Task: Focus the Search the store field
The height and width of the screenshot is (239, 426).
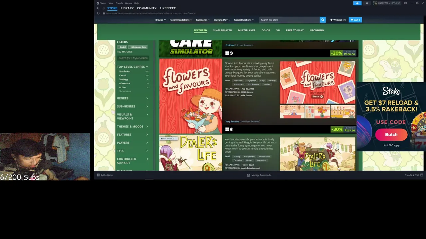Action: pos(289,20)
